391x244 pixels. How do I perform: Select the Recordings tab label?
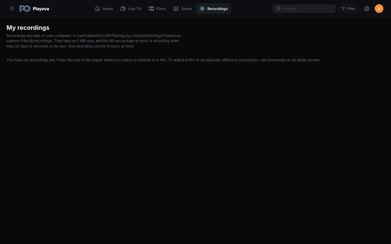(217, 9)
